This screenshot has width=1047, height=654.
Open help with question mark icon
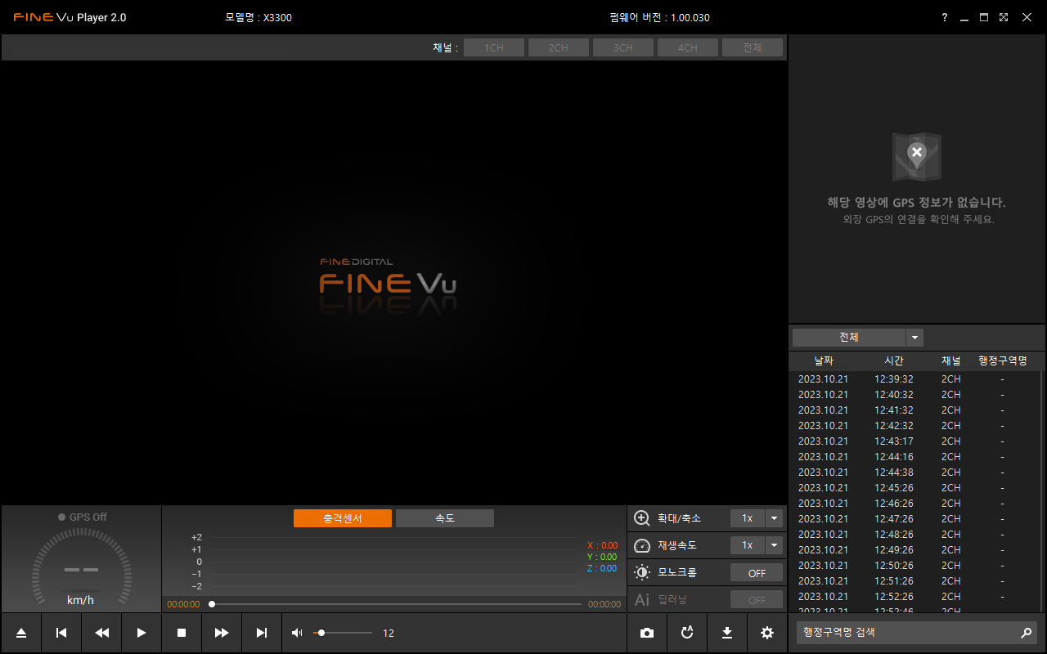click(x=945, y=17)
